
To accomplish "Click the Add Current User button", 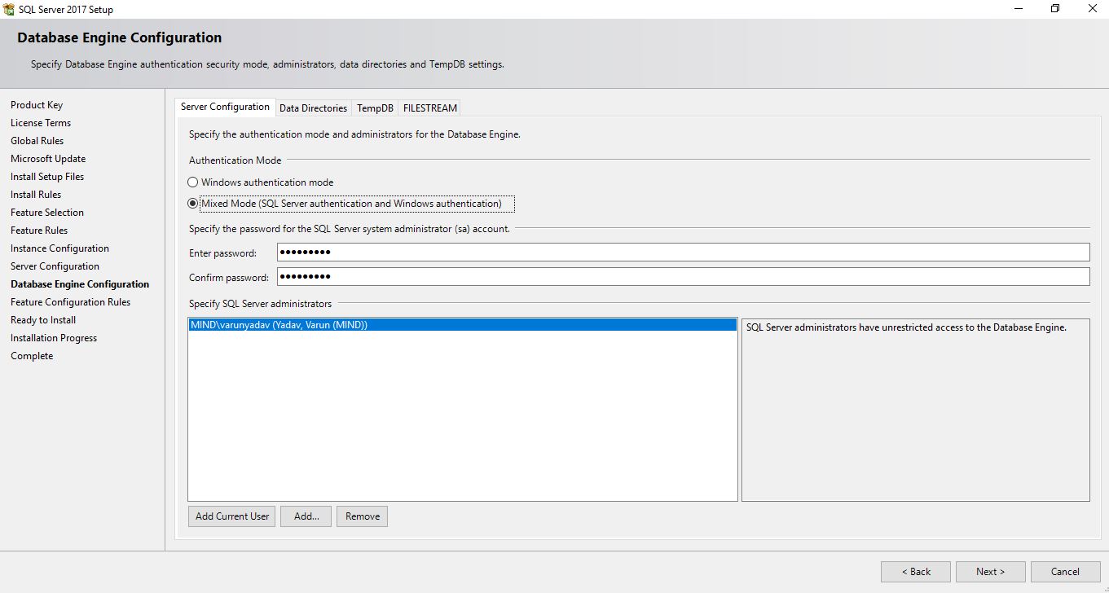I will pyautogui.click(x=231, y=516).
